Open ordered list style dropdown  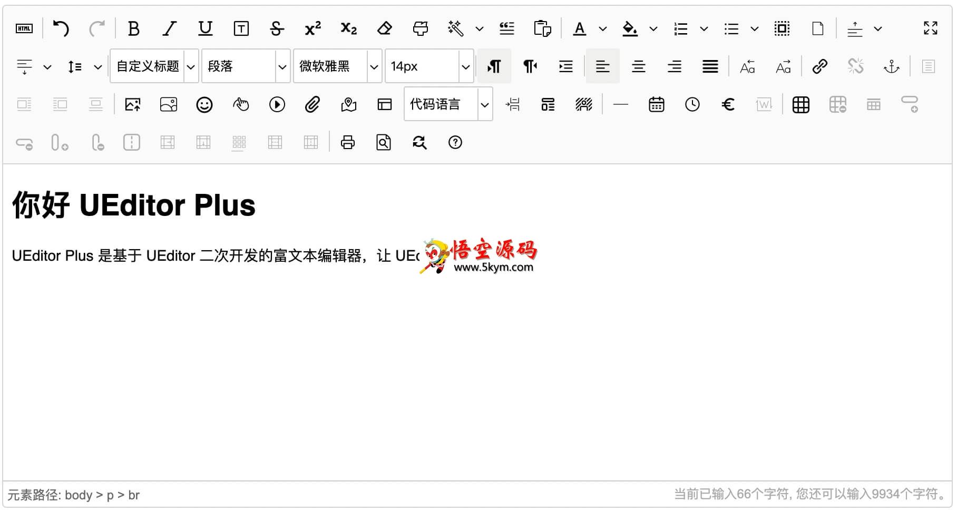click(x=704, y=29)
